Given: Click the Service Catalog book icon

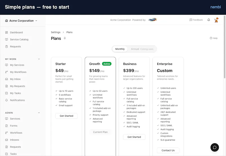Looking at the screenshot, I should (x=6, y=39).
